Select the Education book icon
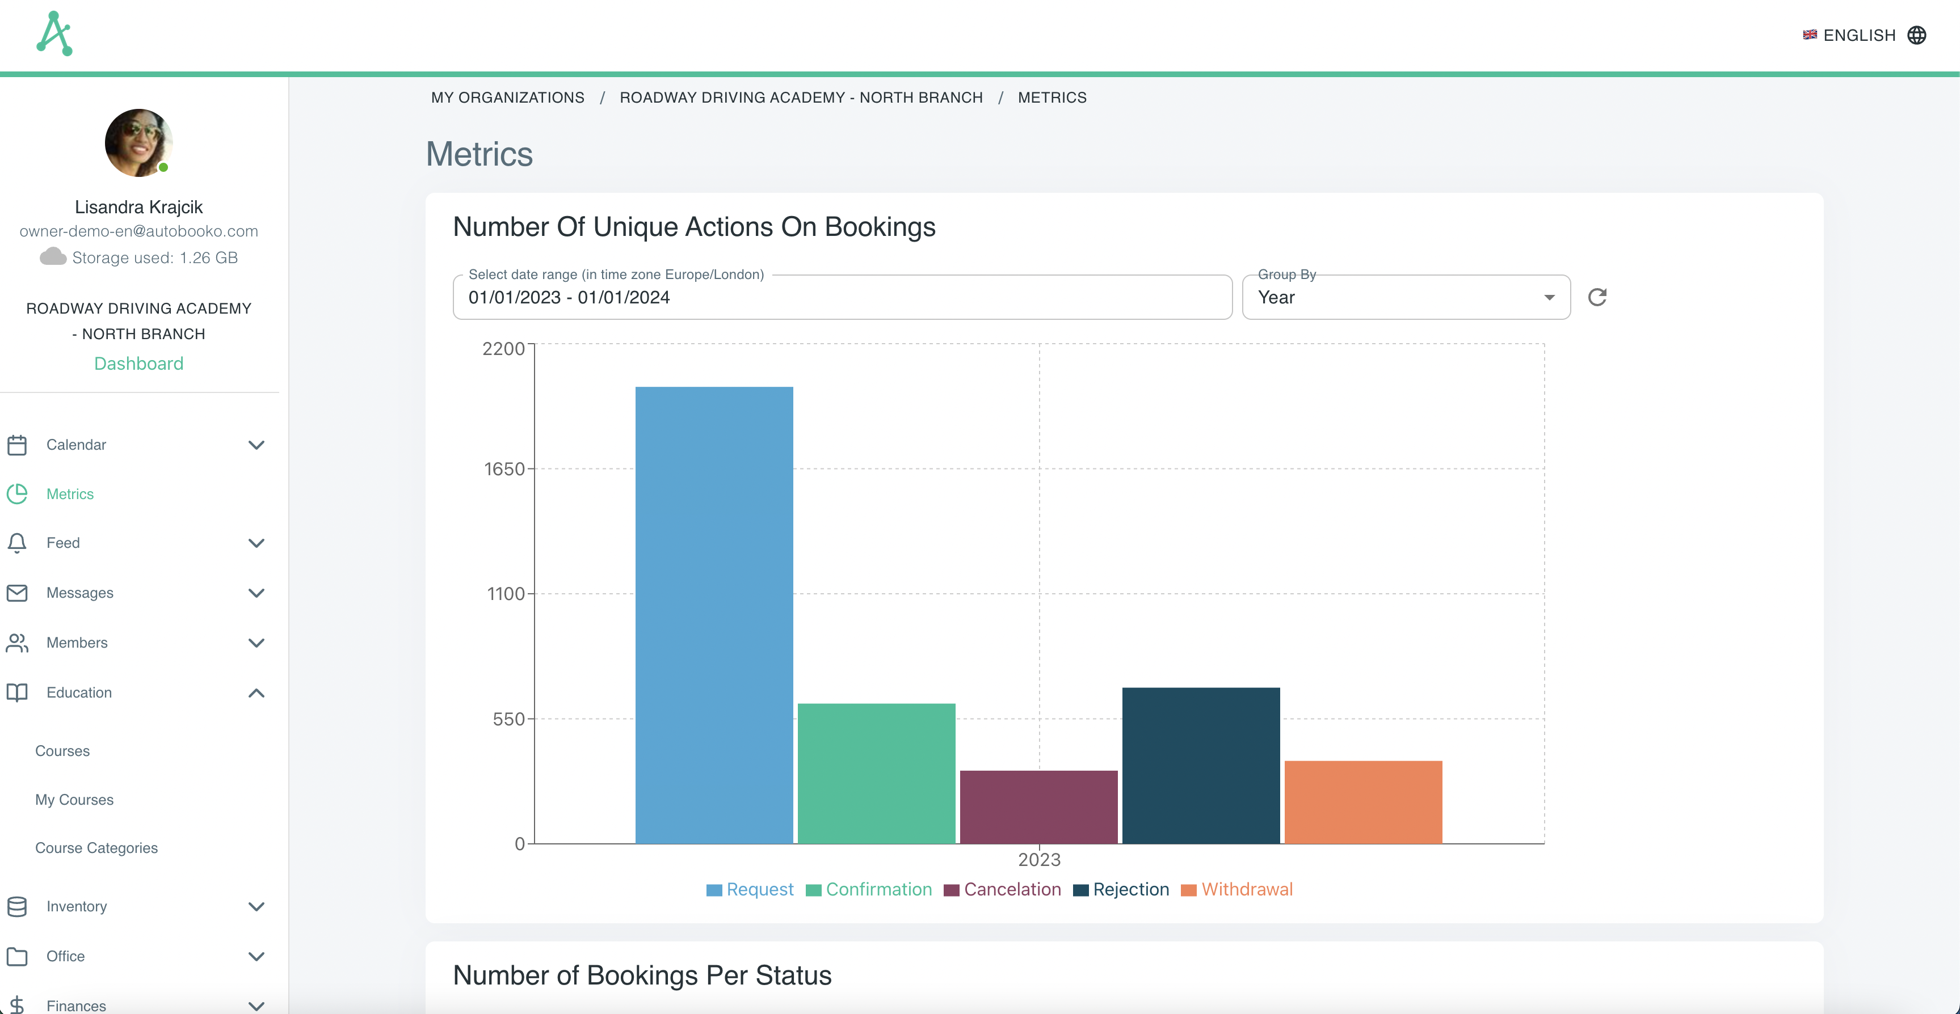 [18, 692]
